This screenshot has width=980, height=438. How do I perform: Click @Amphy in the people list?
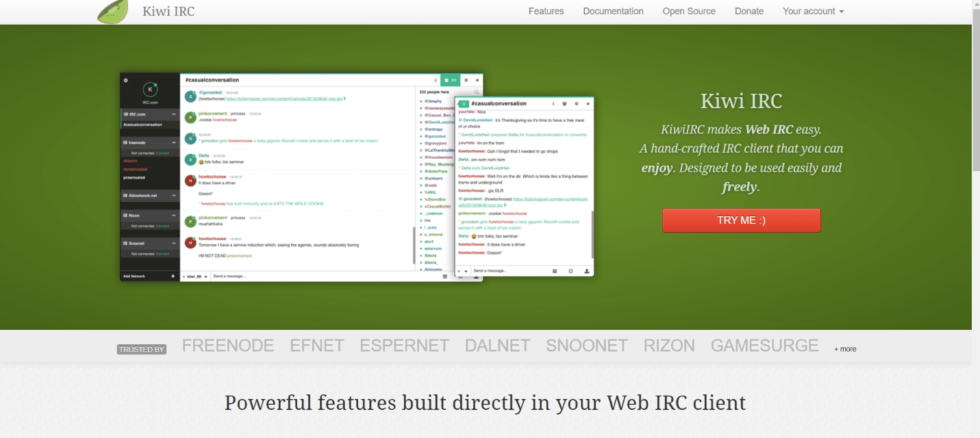click(x=435, y=101)
